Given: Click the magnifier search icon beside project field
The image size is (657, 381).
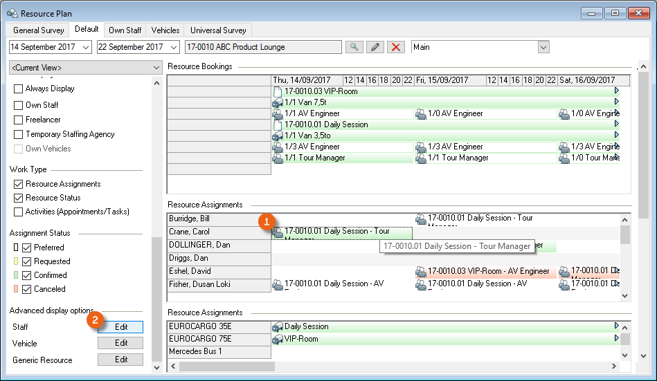Looking at the screenshot, I should 354,47.
